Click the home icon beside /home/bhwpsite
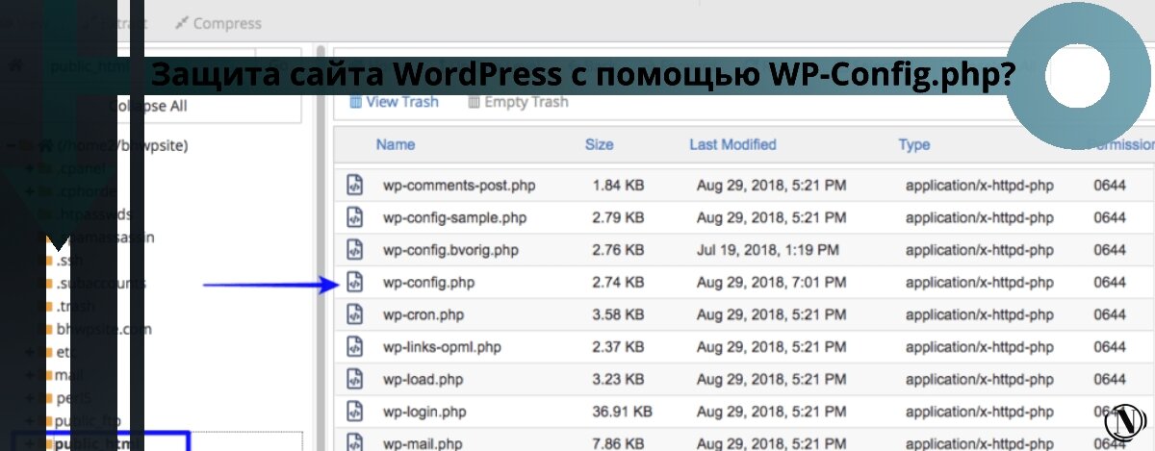Screen dimensions: 1155x451 coord(43,146)
